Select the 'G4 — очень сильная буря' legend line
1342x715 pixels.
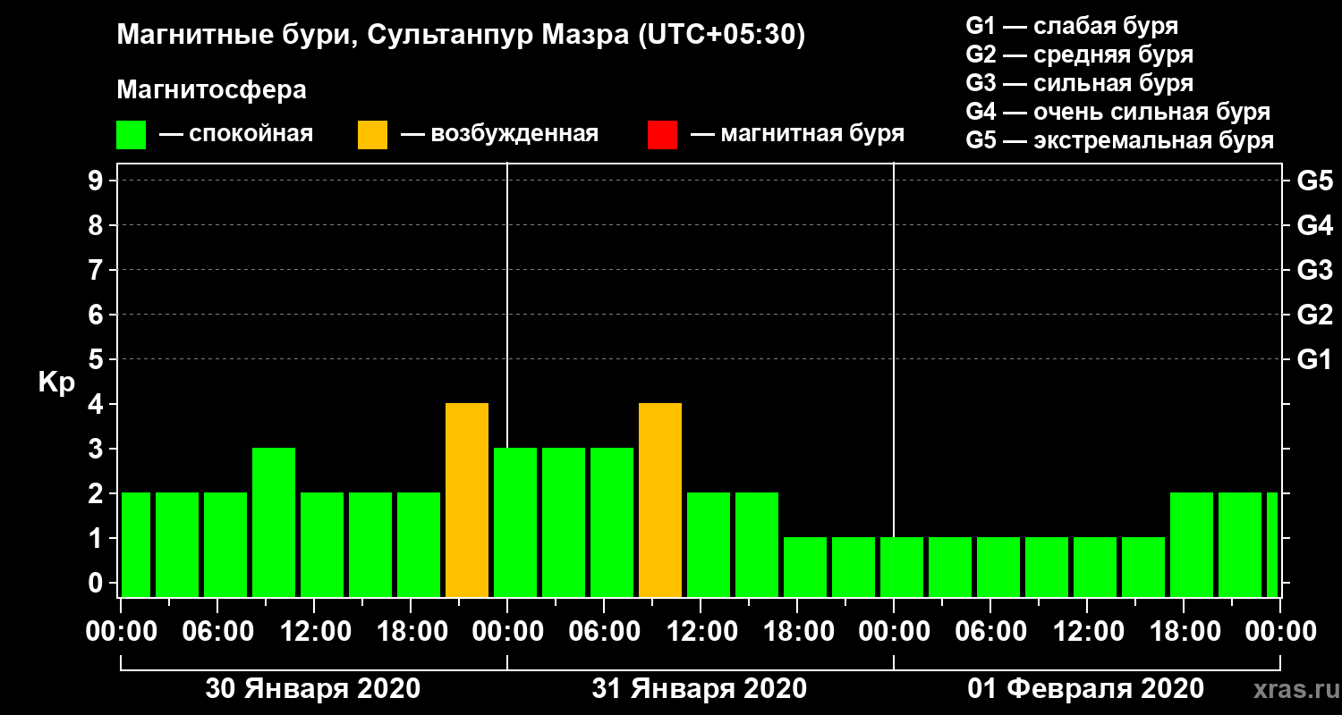point(1118,112)
